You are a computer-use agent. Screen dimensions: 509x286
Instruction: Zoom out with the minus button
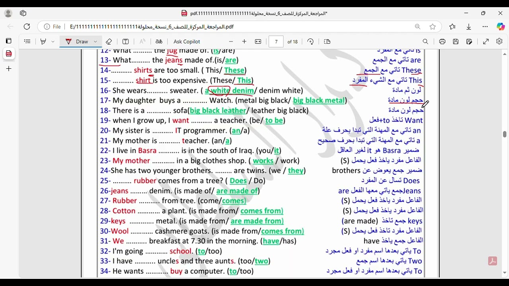[231, 41]
